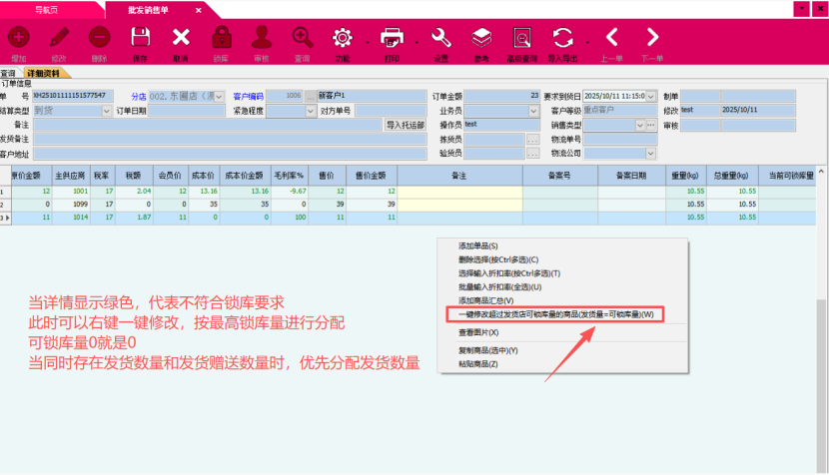Choose 一键修改超过发货店可锁库量的商品 menu item
829x475 pixels.
pos(555,314)
